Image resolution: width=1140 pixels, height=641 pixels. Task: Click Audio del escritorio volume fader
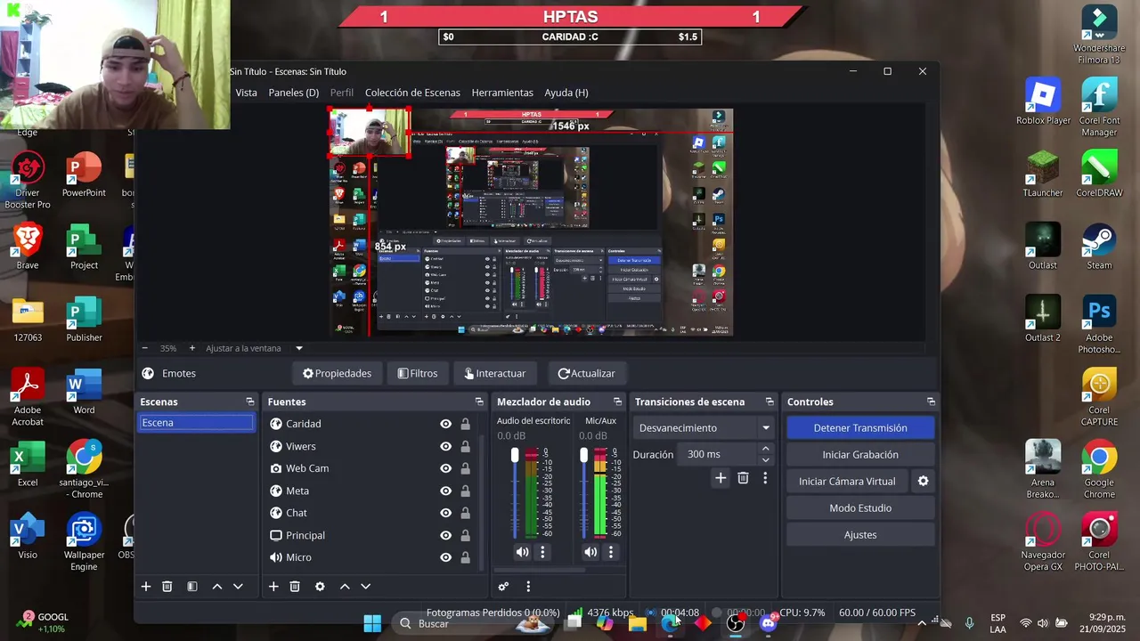point(514,455)
